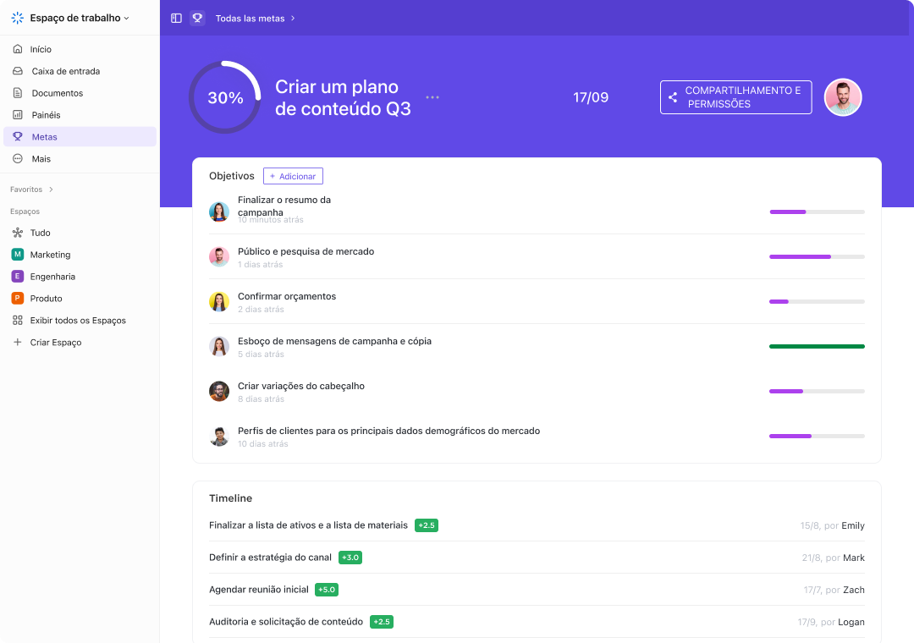
Task: Open objective Perfis de clientes para os principais dados
Action: pyautogui.click(x=388, y=431)
